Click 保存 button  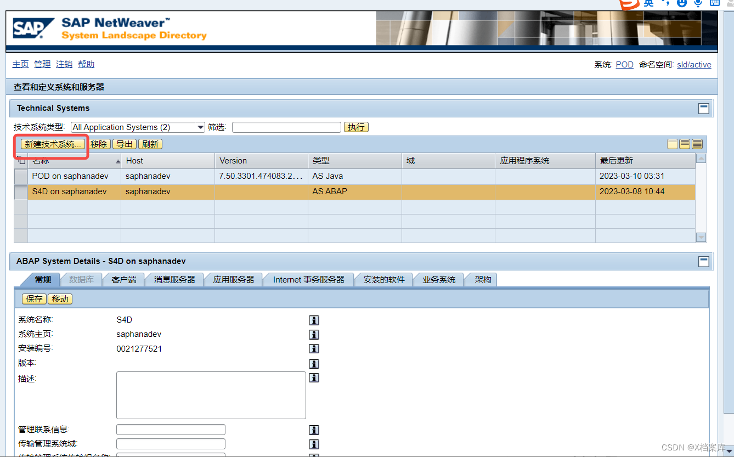[x=34, y=299]
